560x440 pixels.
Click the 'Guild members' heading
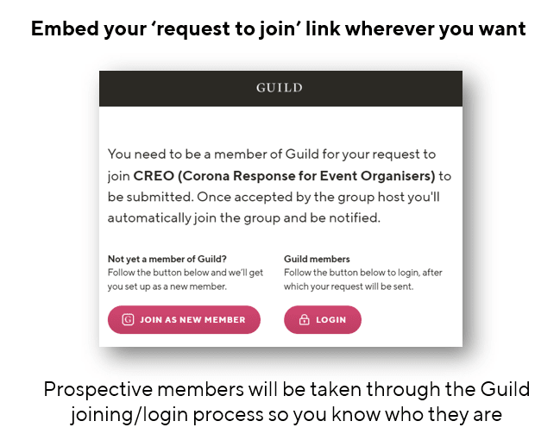click(317, 259)
